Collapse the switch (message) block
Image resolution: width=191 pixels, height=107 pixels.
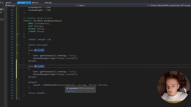coord(18,45)
